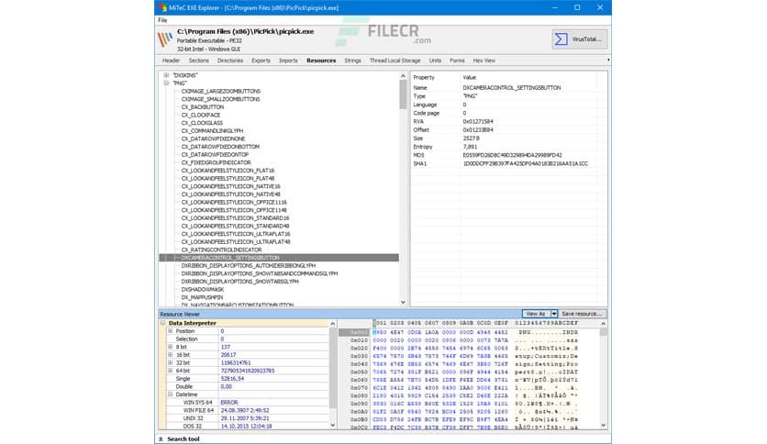Switch to the Forms tab

[x=457, y=61]
